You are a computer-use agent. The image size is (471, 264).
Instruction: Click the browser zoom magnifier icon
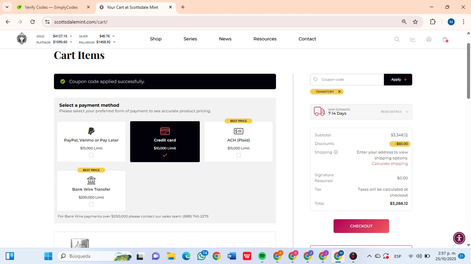pyautogui.click(x=404, y=22)
